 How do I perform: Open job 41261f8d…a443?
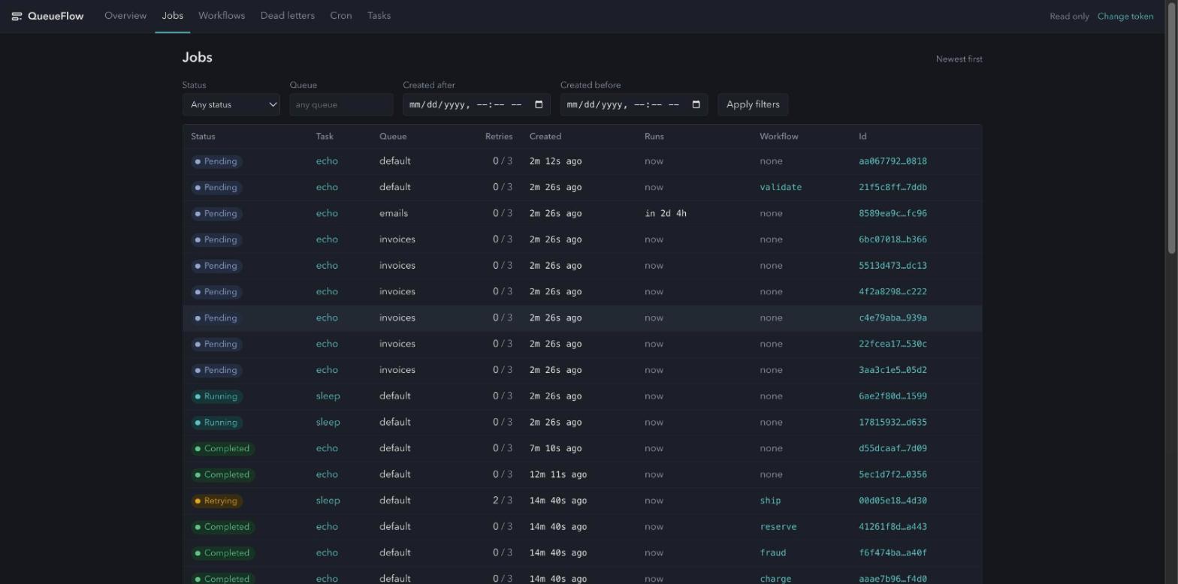(893, 527)
